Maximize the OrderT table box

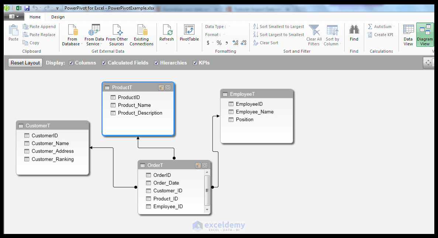click(205, 165)
